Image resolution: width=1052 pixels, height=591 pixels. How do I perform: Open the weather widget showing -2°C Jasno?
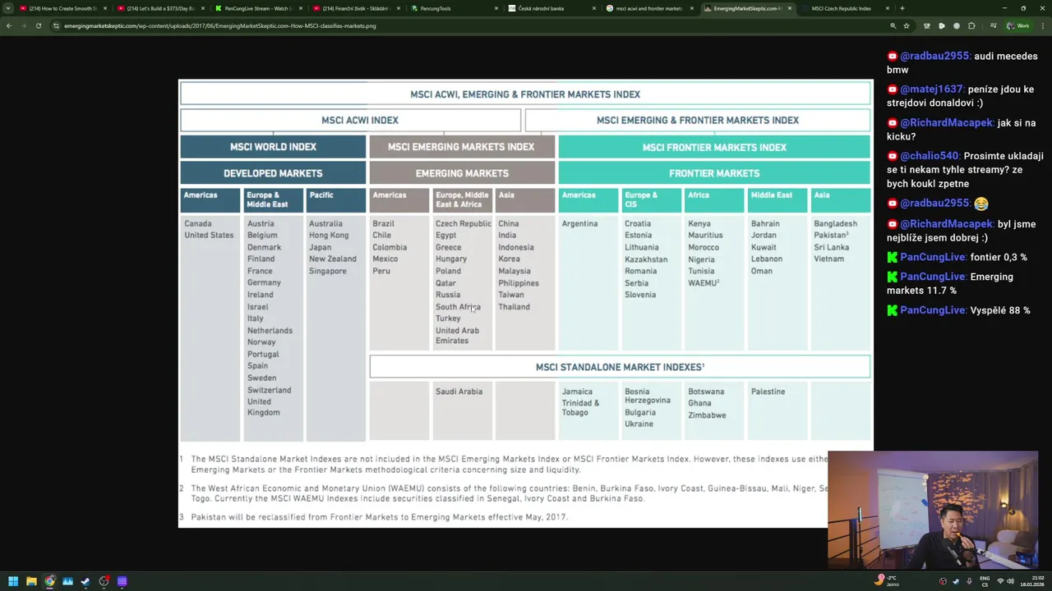click(887, 581)
